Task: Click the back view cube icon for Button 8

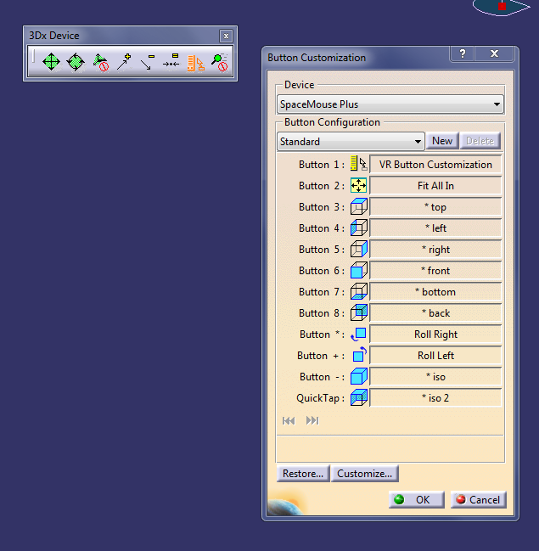Action: pos(359,312)
